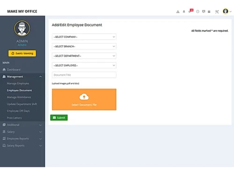Click the clock icon in header
Viewport: 234px width, 175px height.
(197, 12)
